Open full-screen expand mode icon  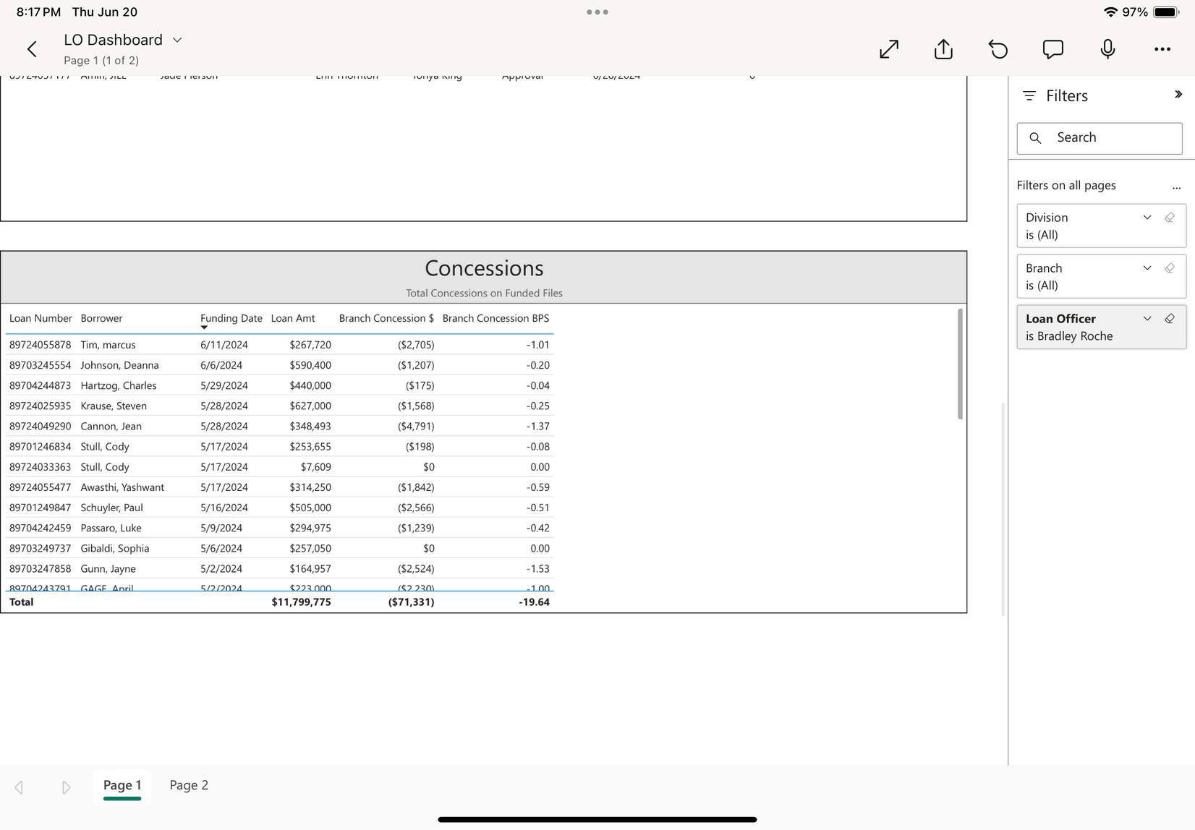click(889, 49)
